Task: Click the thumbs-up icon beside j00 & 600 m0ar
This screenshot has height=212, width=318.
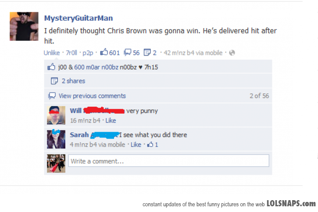Action: (51, 67)
